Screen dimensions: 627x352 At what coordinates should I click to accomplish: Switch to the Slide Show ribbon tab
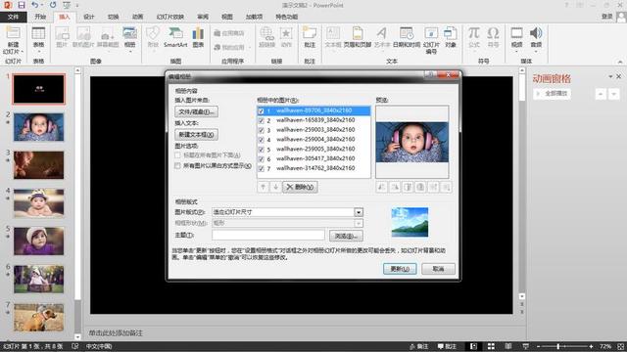pos(169,17)
